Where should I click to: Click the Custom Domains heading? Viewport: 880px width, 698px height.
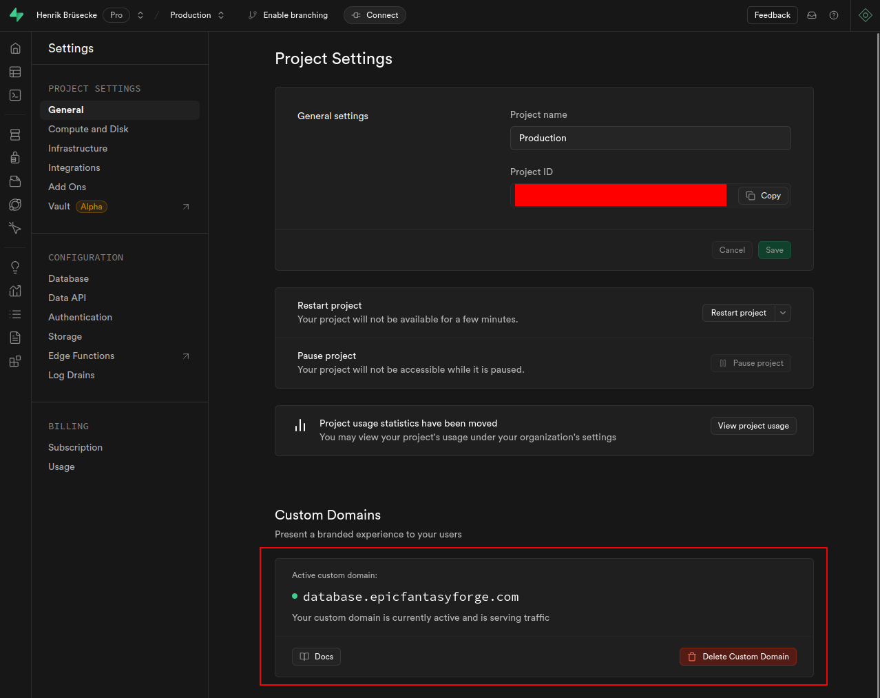(x=328, y=515)
